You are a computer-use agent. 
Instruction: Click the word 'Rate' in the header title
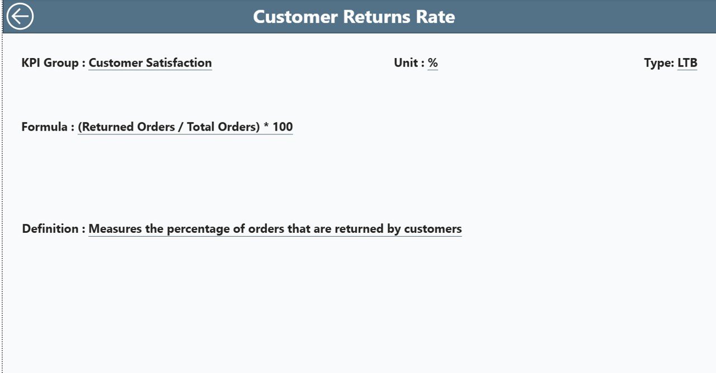pyautogui.click(x=435, y=17)
